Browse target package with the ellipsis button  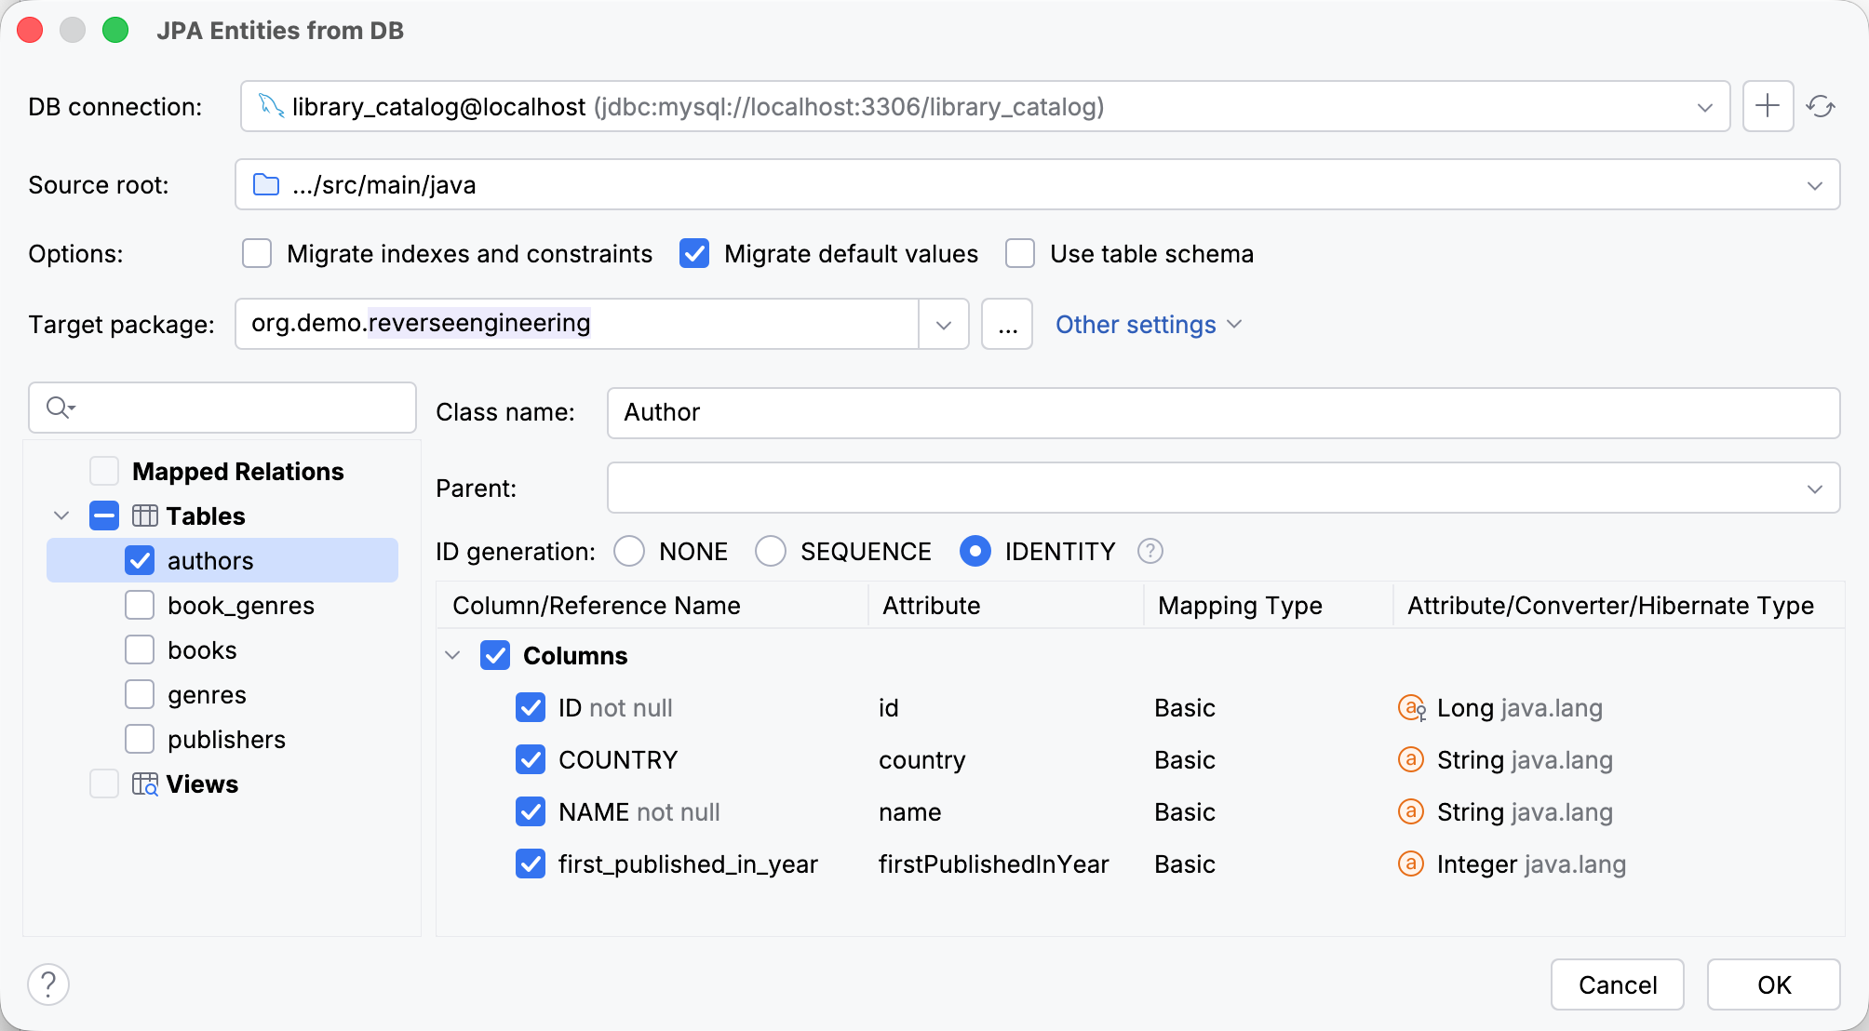[x=1007, y=324]
